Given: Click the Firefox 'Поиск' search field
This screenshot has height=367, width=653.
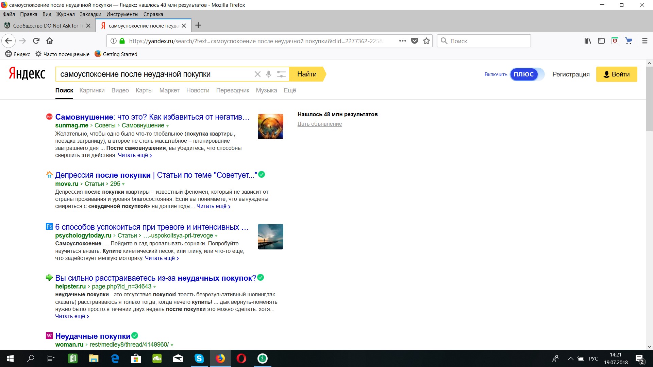Looking at the screenshot, I should (x=484, y=41).
